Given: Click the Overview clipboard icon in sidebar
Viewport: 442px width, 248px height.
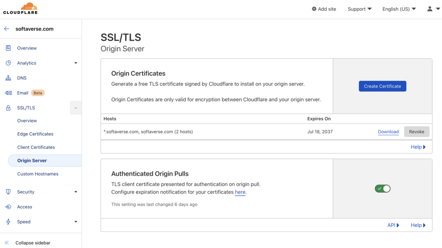Looking at the screenshot, I should pyautogui.click(x=8, y=48).
